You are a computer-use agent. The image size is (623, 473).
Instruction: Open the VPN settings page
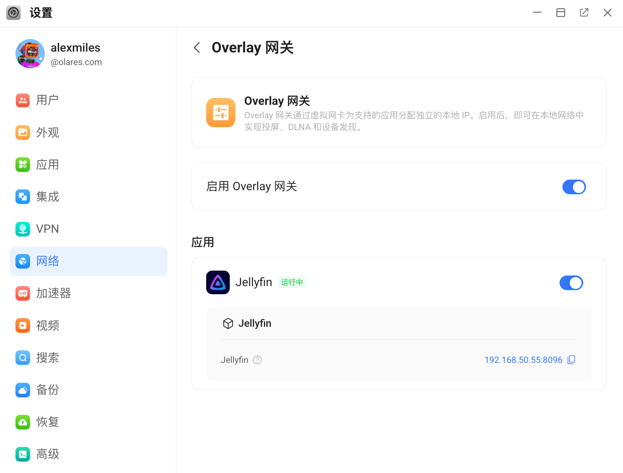[x=89, y=229]
